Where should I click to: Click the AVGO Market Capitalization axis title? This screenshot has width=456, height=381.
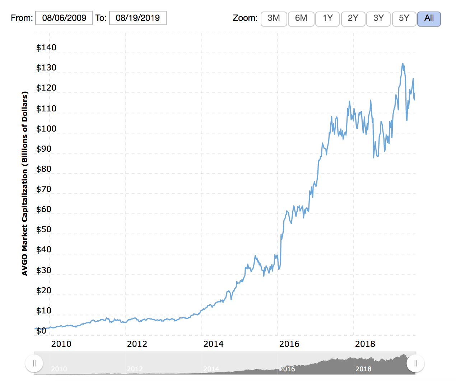pos(24,183)
